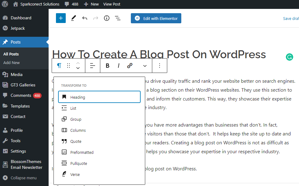The image size is (299, 186).
Task: Transform block to Quote
Action: [x=99, y=142]
